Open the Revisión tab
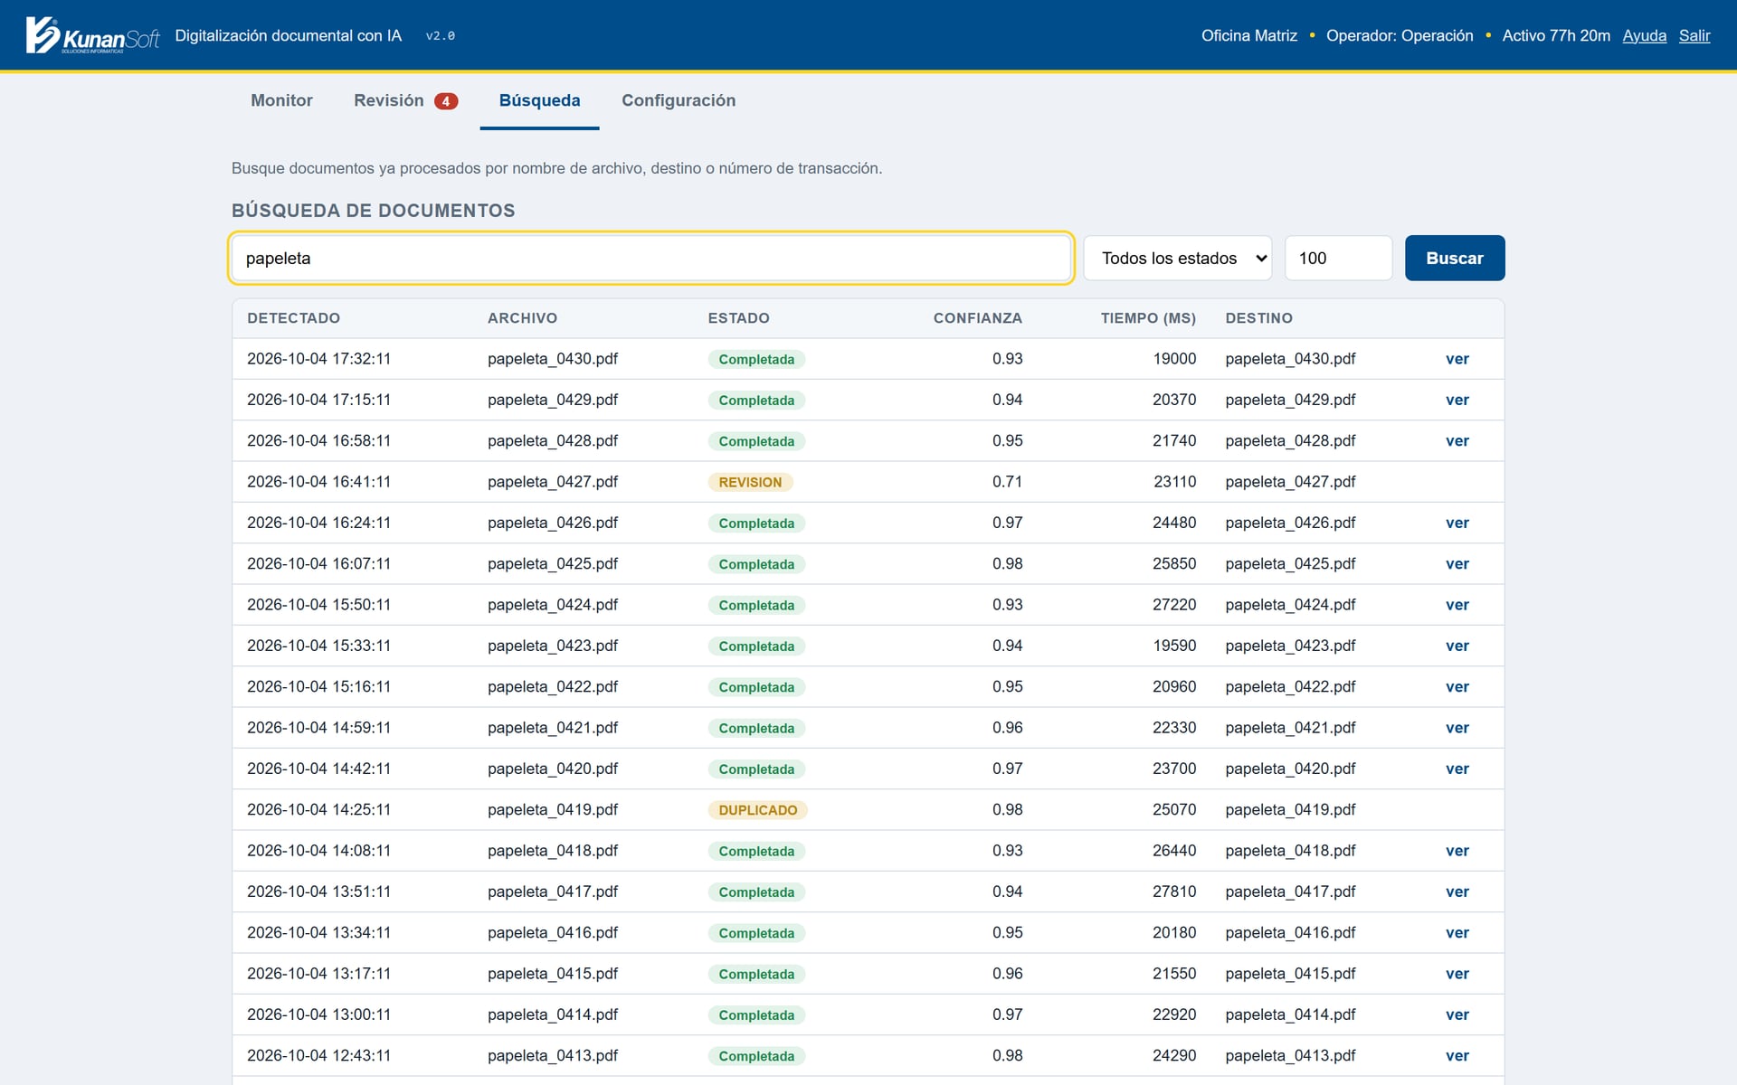This screenshot has height=1085, width=1737. (x=389, y=100)
